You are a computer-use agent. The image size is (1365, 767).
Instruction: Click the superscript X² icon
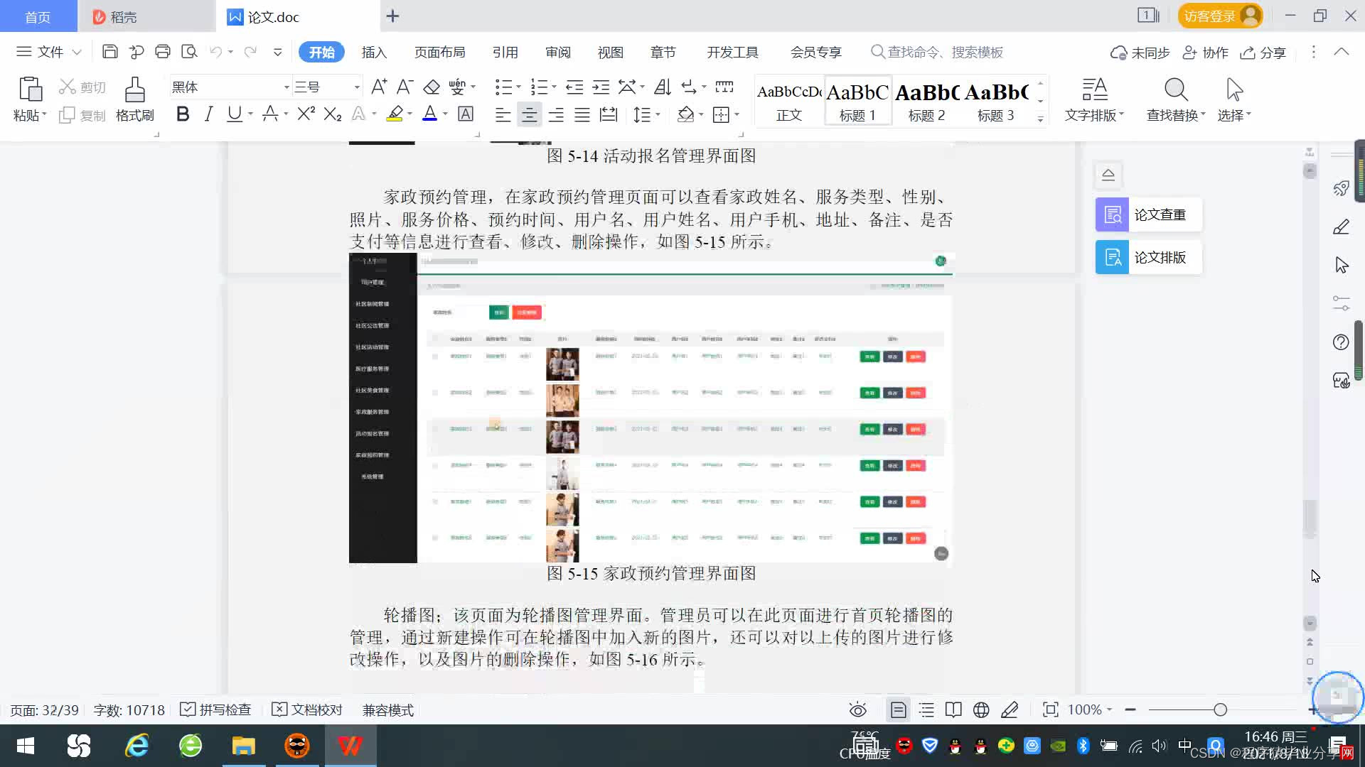click(306, 114)
